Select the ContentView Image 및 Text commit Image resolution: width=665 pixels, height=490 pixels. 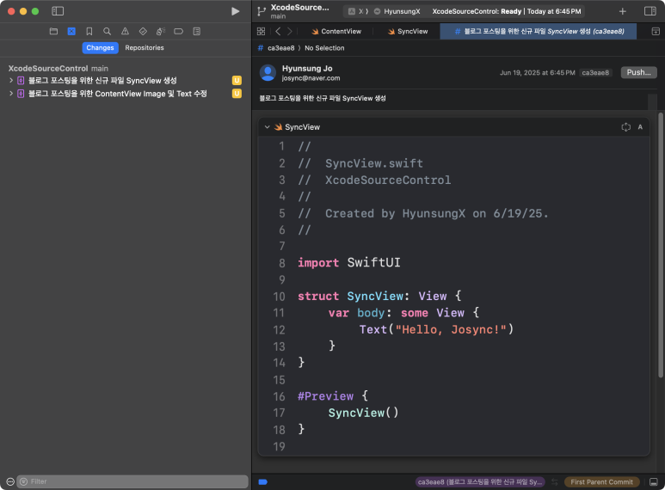(118, 94)
